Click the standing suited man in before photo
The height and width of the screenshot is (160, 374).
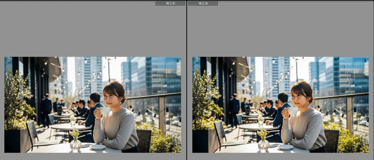click(x=46, y=109)
